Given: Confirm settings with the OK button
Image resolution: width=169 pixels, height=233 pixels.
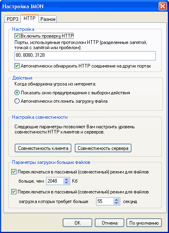Looking at the screenshot, I should [77, 223].
